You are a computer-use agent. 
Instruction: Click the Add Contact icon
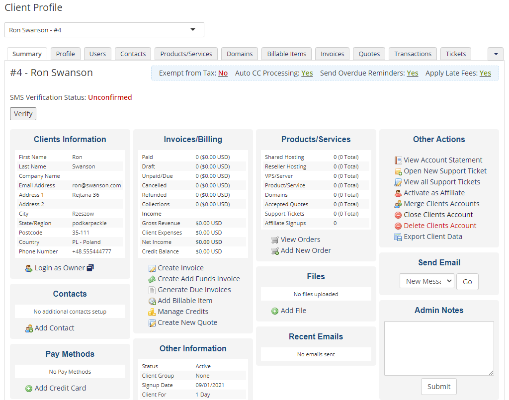28,328
